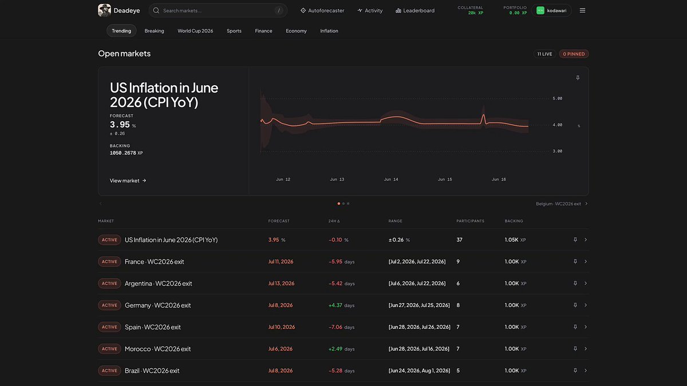Screen dimensions: 687x386
Task: Click the Autoforecaster target icon
Action: tap(303, 10)
